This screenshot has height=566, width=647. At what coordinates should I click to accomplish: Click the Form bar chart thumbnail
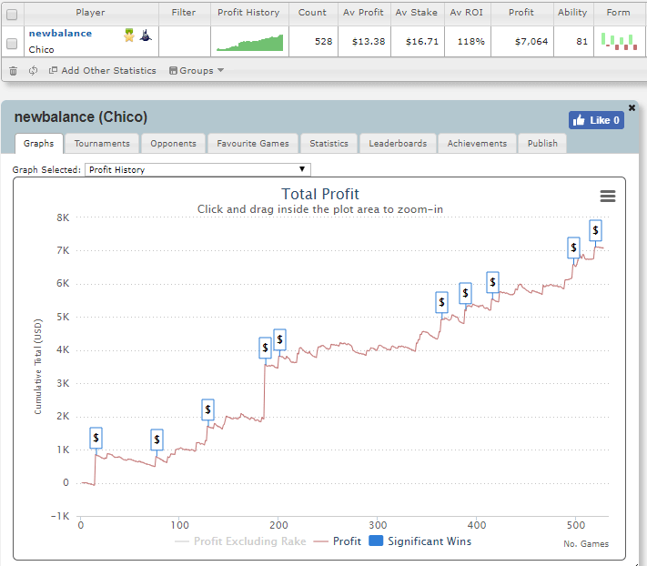pyautogui.click(x=619, y=41)
